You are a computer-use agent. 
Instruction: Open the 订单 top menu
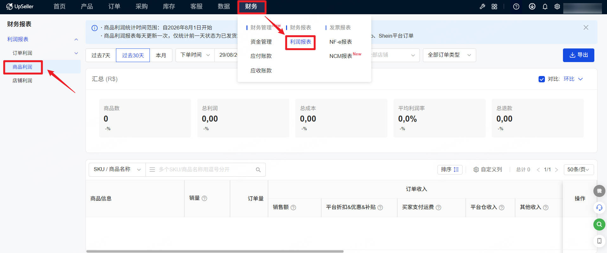pos(114,6)
